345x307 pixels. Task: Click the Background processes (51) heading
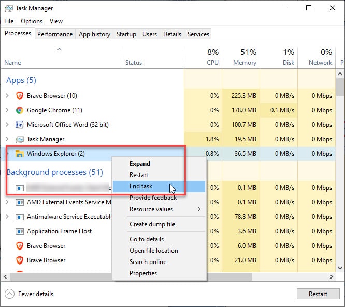[x=55, y=172]
